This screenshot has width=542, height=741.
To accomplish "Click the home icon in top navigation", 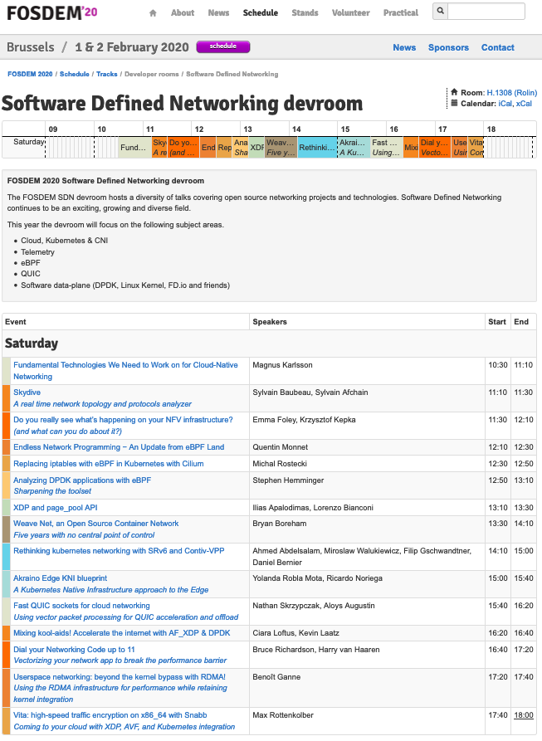I will [153, 13].
